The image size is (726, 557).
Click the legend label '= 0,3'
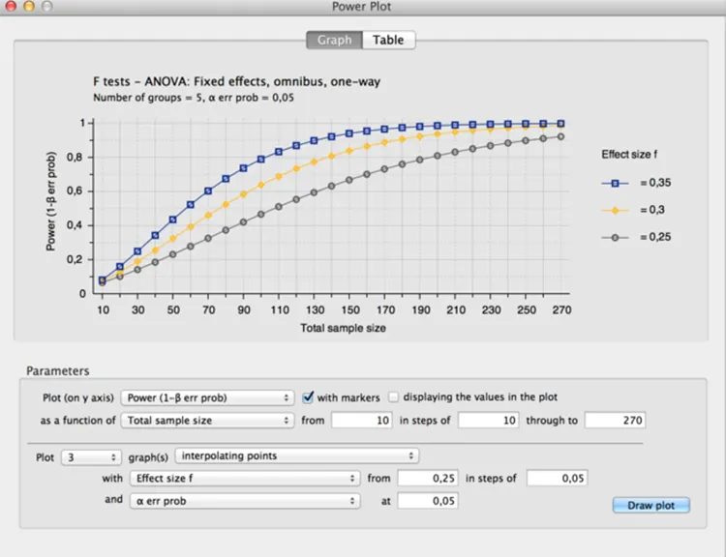click(652, 210)
